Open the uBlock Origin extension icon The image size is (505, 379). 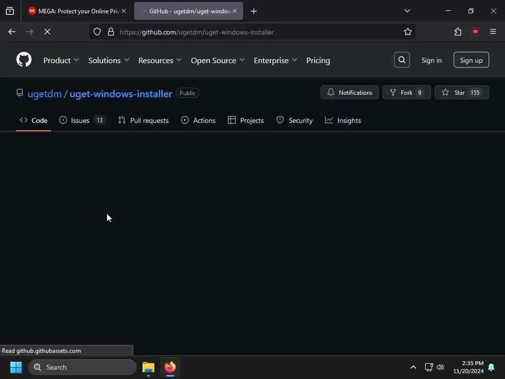[475, 32]
